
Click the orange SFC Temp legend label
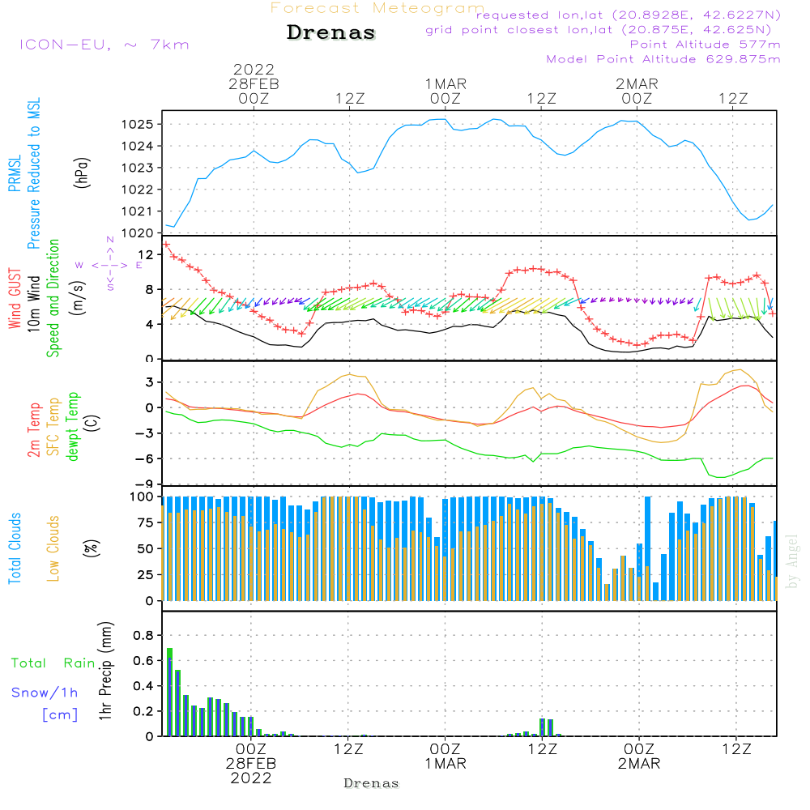click(53, 427)
